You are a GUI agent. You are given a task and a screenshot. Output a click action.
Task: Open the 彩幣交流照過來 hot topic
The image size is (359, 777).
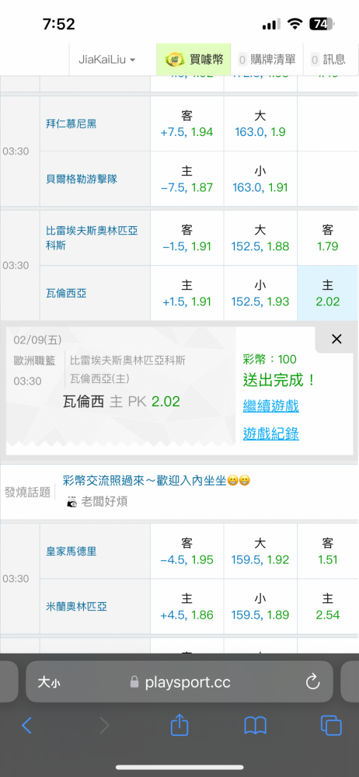tap(156, 480)
